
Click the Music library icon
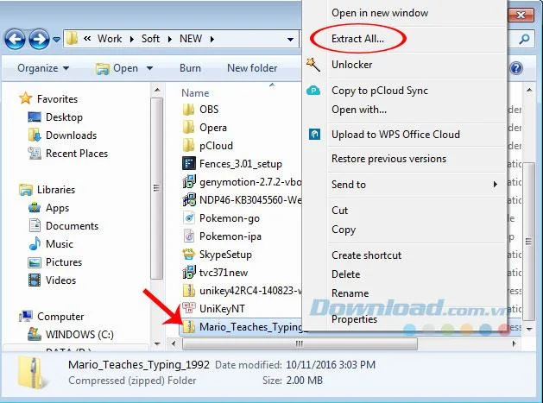(x=35, y=243)
